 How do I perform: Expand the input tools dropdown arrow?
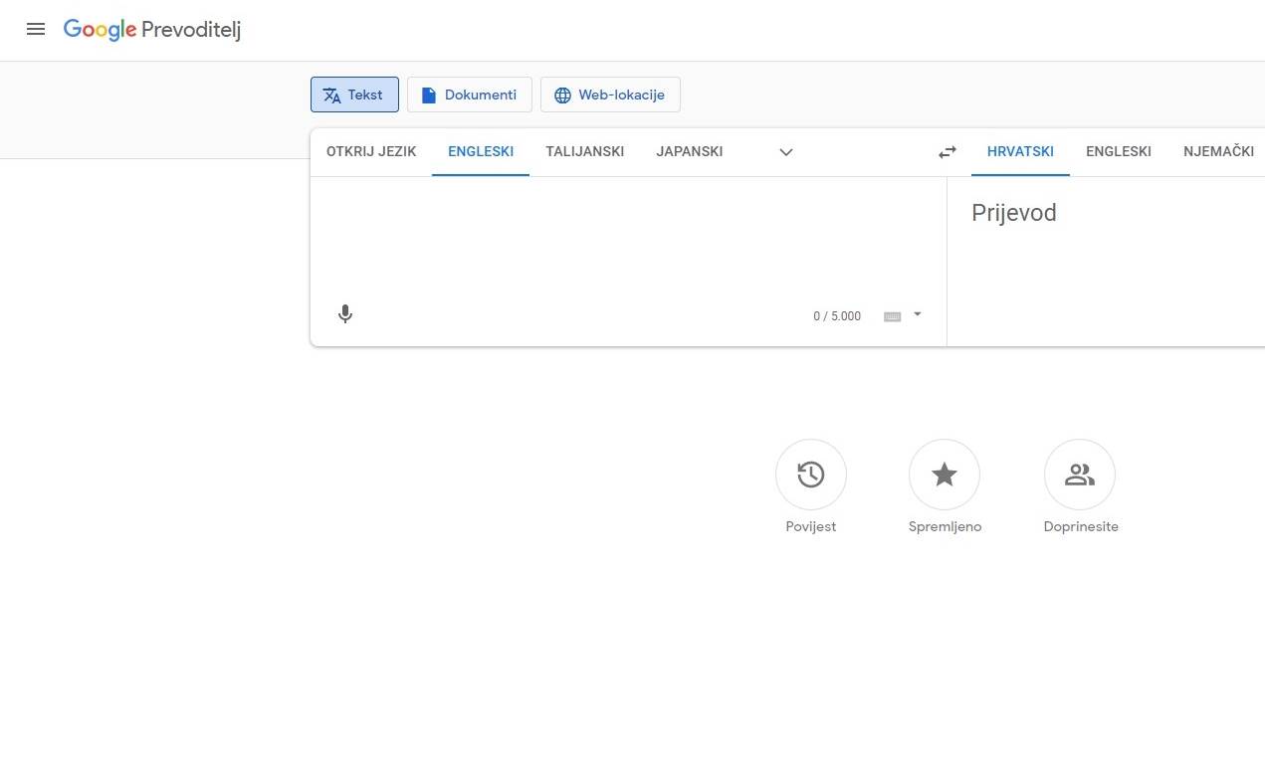(917, 314)
